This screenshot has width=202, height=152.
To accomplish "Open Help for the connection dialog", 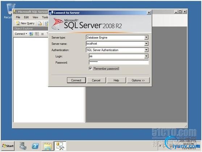I will pos(116,80).
